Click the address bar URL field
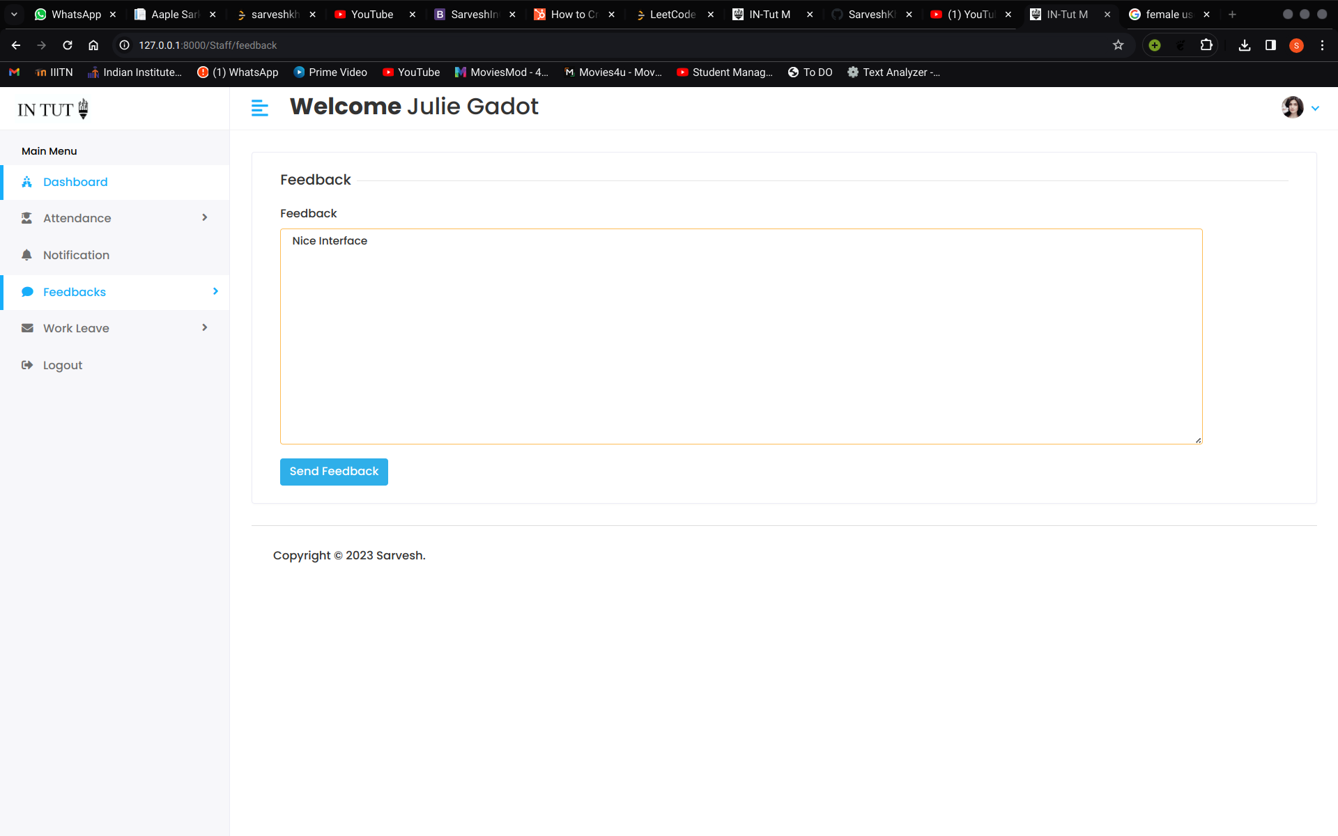The width and height of the screenshot is (1338, 836). point(557,45)
